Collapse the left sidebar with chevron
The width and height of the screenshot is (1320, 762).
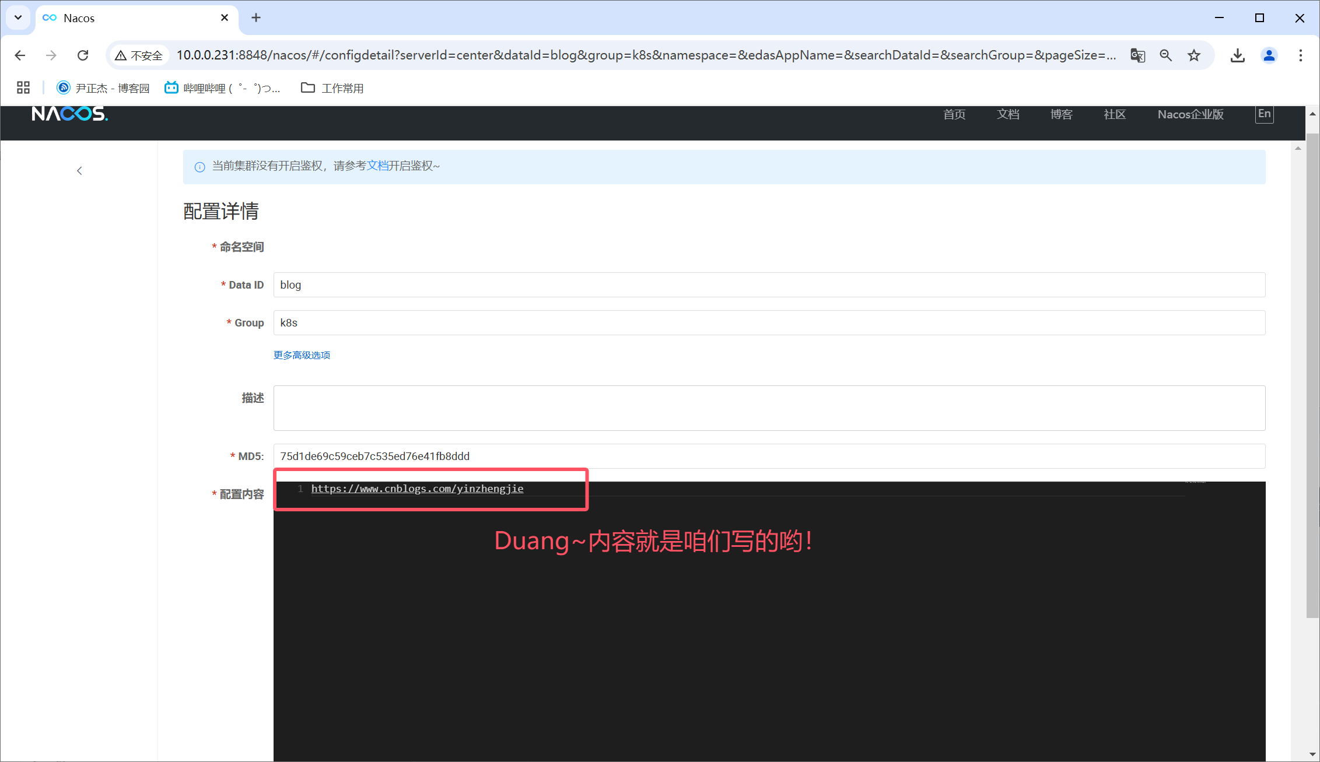point(79,171)
